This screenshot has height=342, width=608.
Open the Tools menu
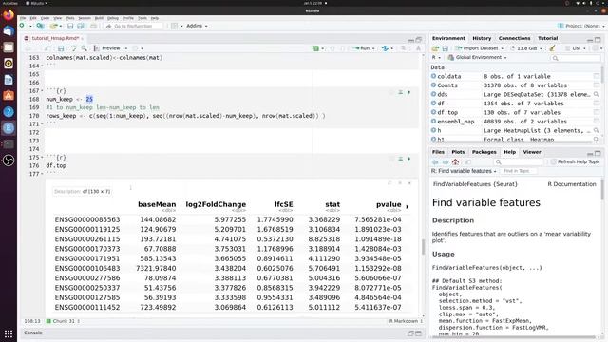[x=142, y=18]
